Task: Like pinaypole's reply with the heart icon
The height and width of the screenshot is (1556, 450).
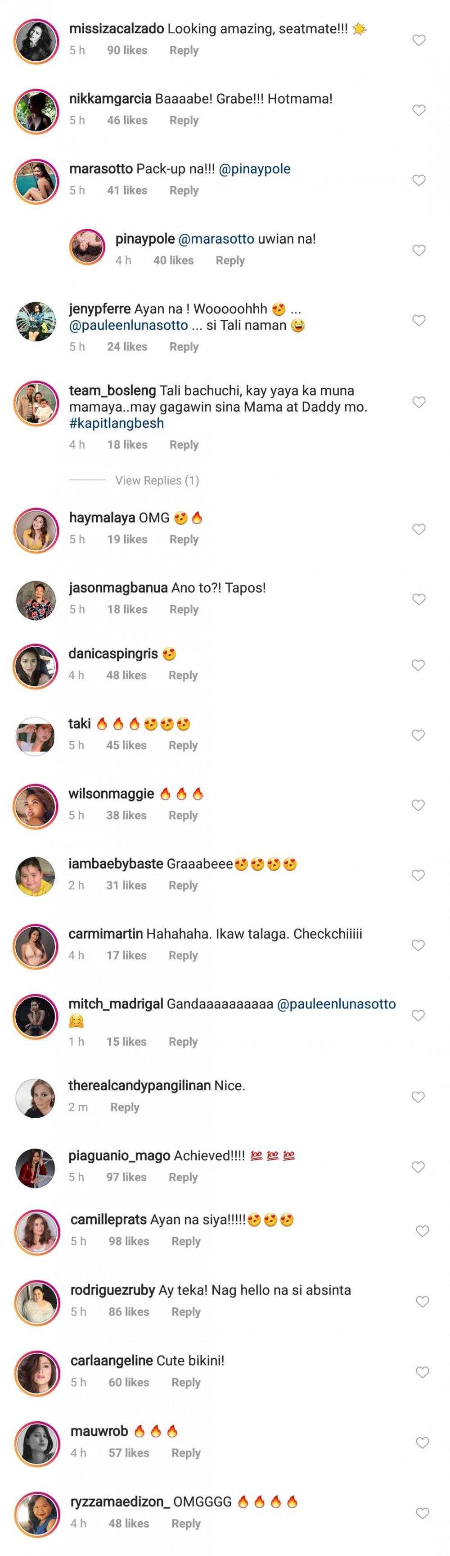Action: point(418,251)
